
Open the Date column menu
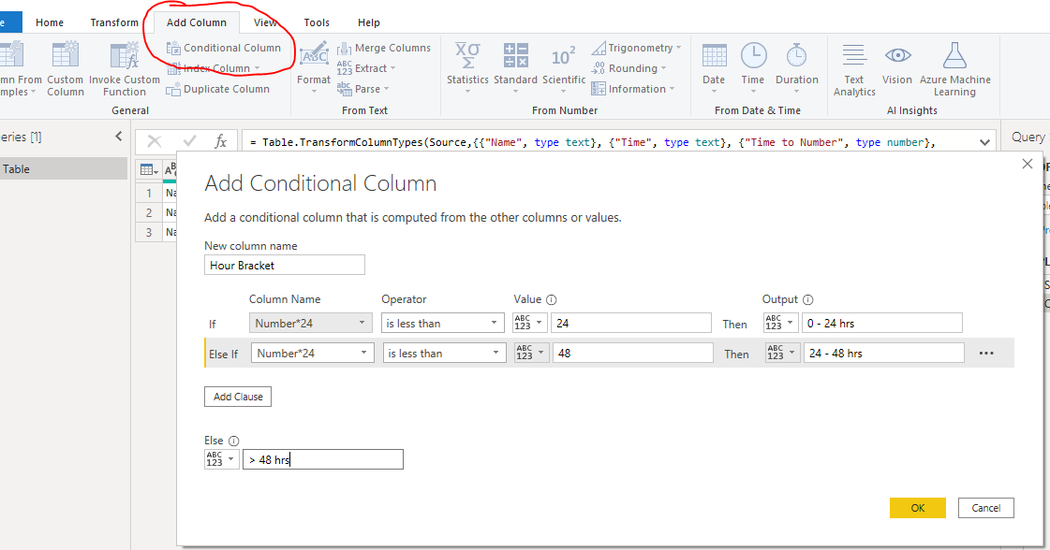point(714,67)
